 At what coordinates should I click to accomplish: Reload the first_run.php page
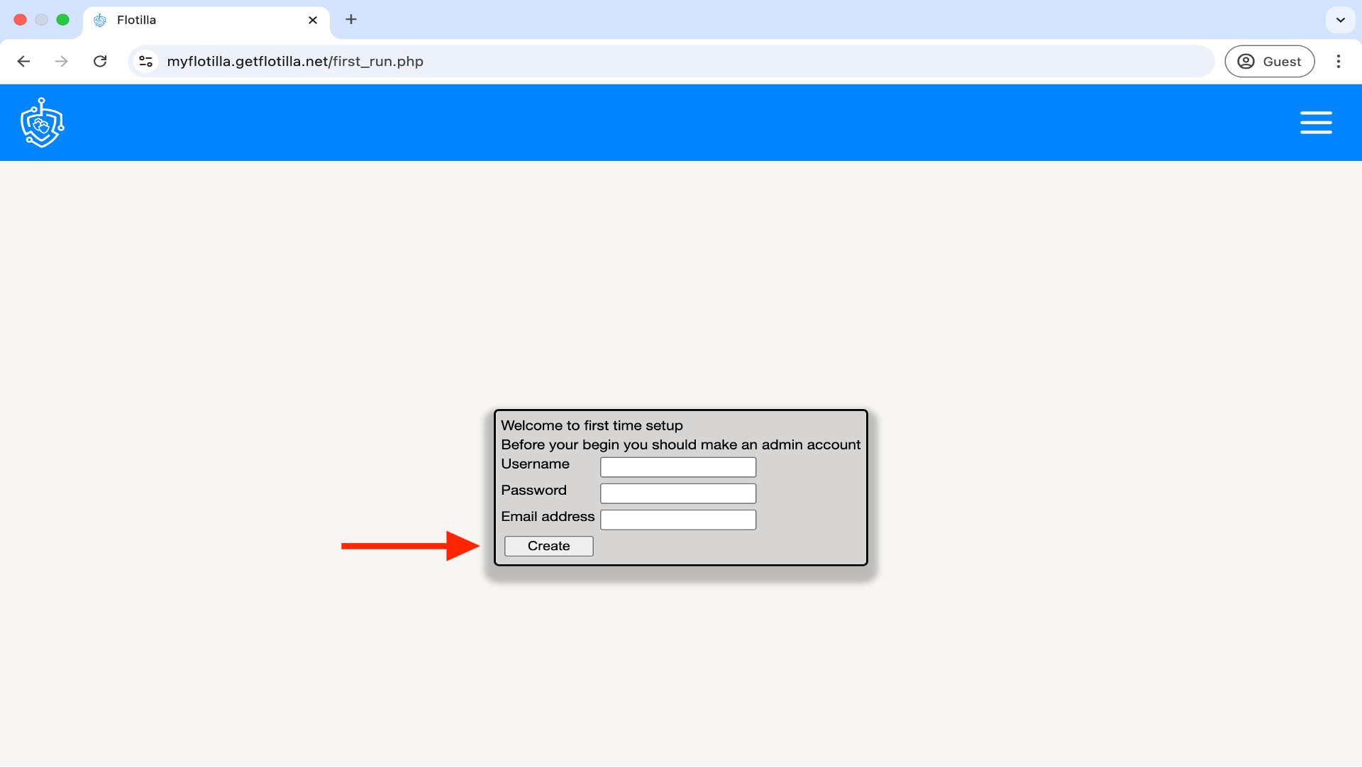pos(100,62)
